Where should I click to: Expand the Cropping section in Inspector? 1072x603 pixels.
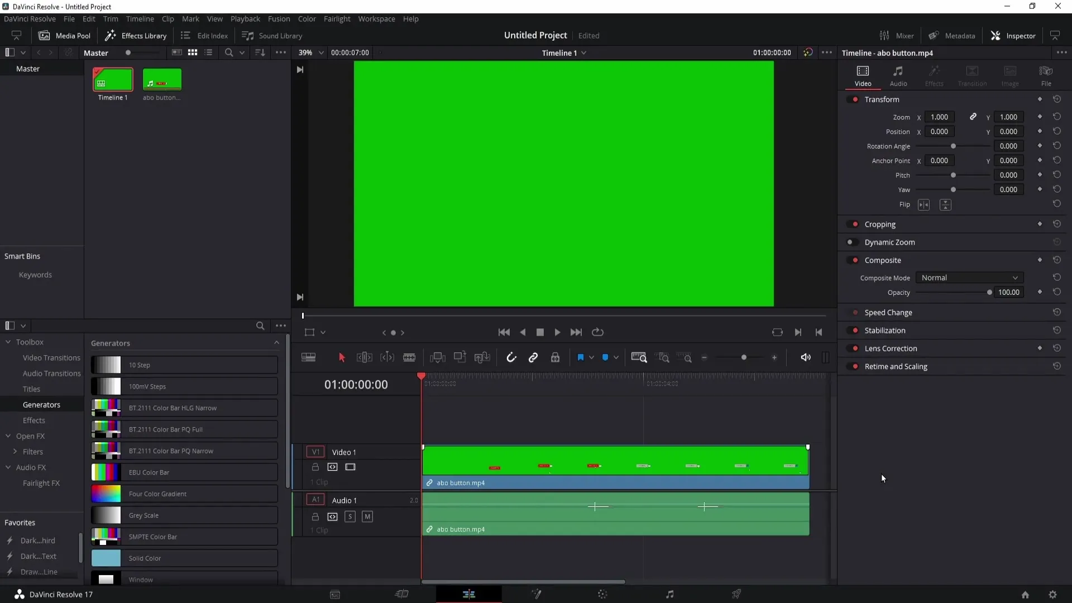(x=880, y=224)
